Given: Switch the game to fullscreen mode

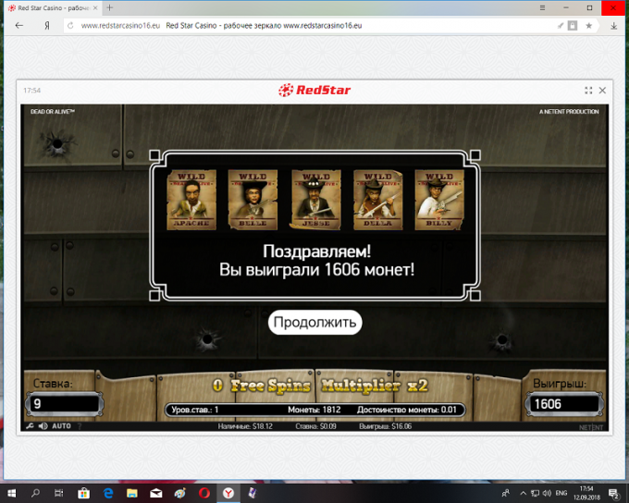Looking at the screenshot, I should click(588, 91).
